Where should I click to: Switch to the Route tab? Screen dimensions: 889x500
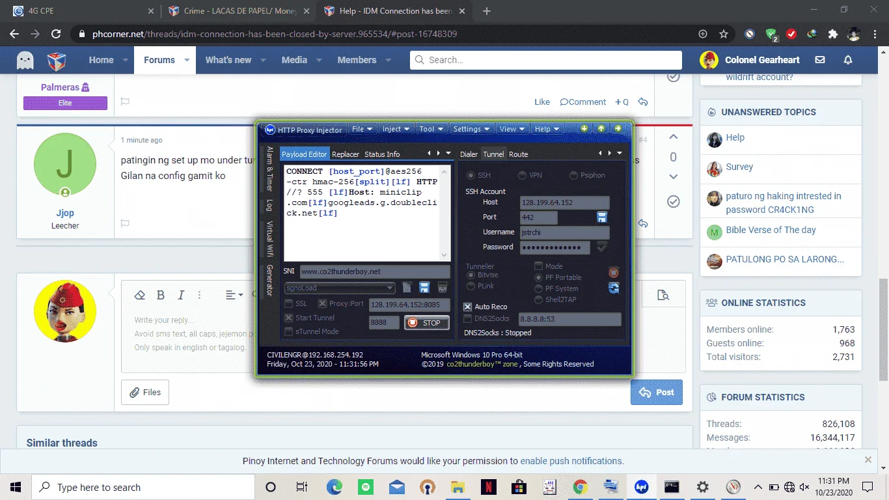pyautogui.click(x=519, y=154)
